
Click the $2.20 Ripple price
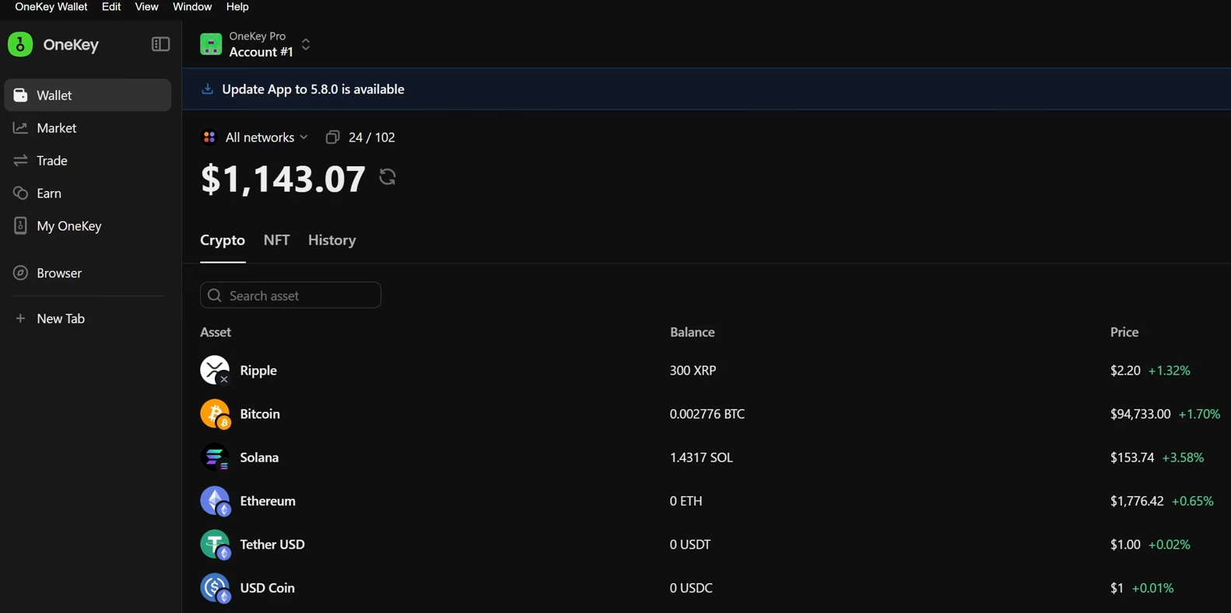tap(1125, 371)
